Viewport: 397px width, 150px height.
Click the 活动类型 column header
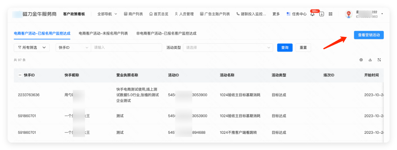click(279, 75)
